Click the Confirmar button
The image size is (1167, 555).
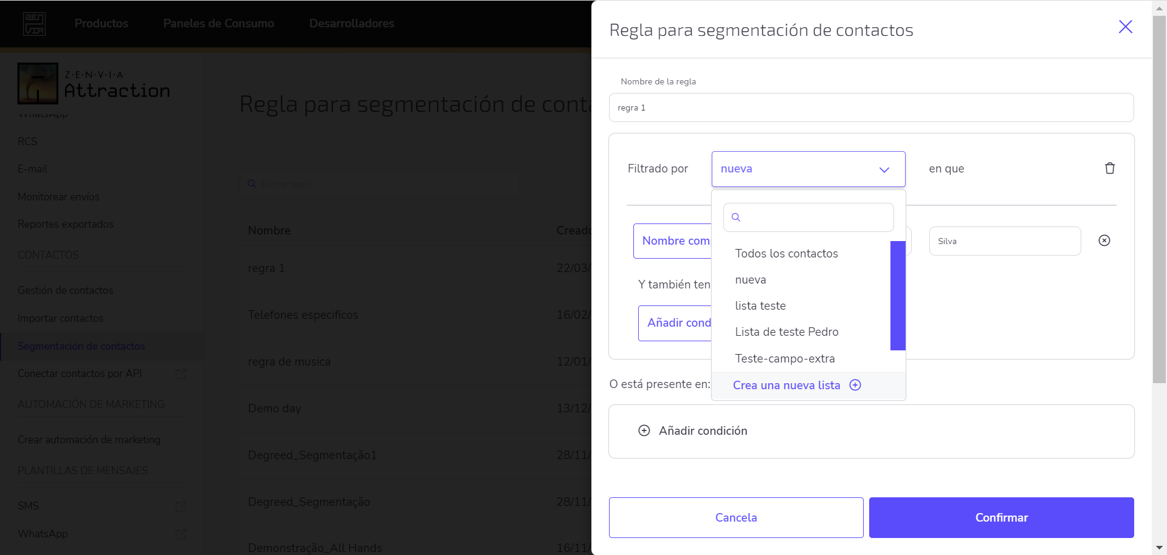tap(1001, 517)
